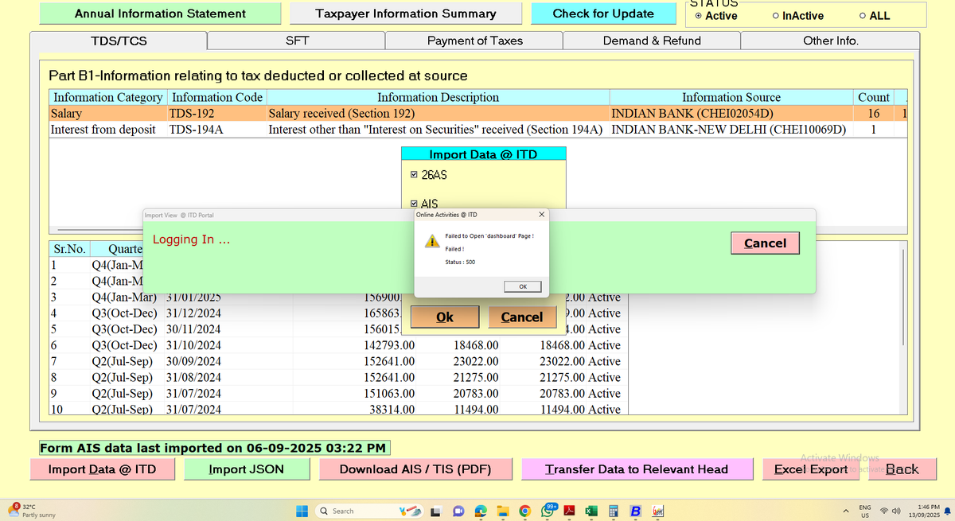Click the Information Category column header
The width and height of the screenshot is (955, 521).
(107, 98)
